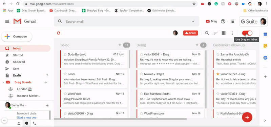This screenshot has width=271, height=127.
Task: Open the Snoozed folder
Action: 25,62
